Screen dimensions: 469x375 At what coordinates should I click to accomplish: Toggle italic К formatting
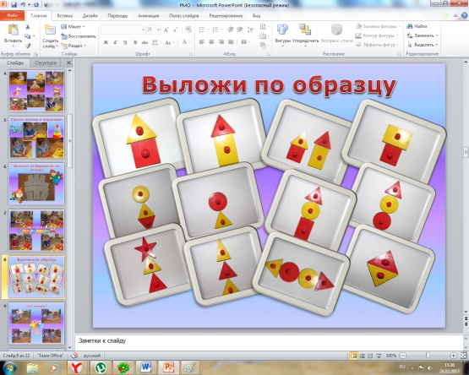coord(116,42)
